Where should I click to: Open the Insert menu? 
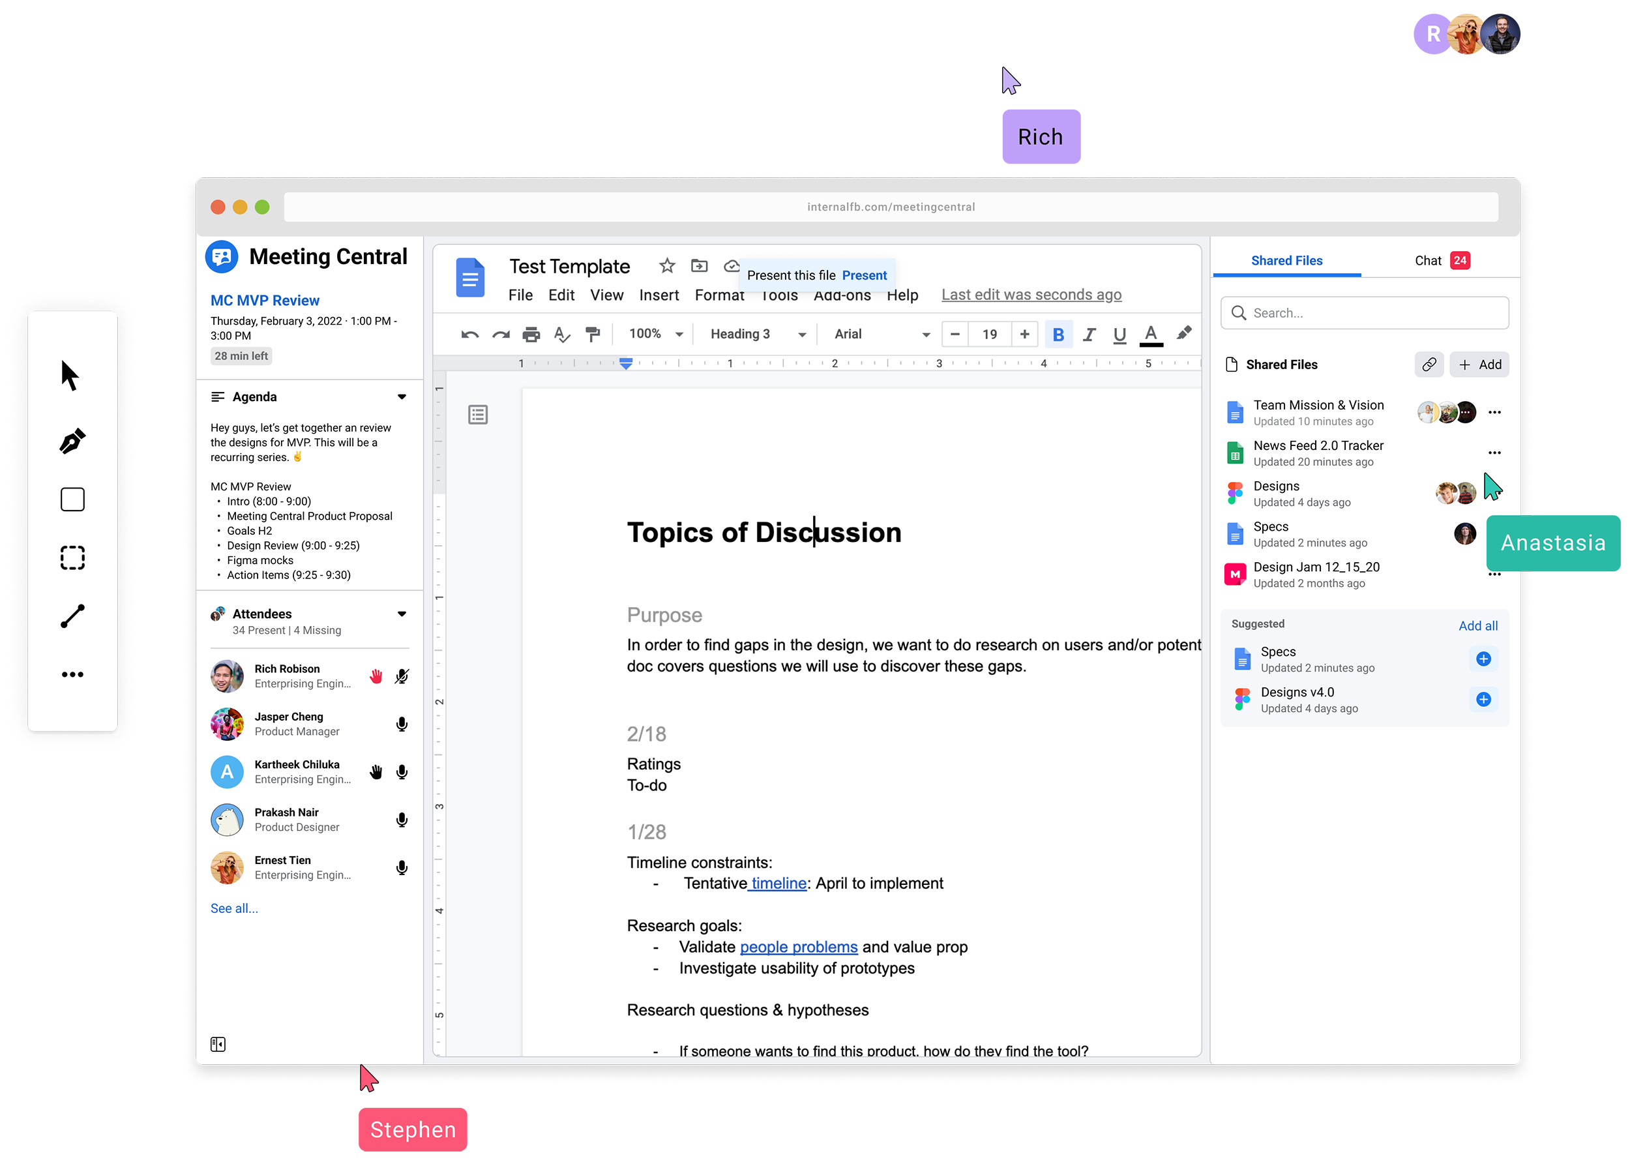point(659,295)
